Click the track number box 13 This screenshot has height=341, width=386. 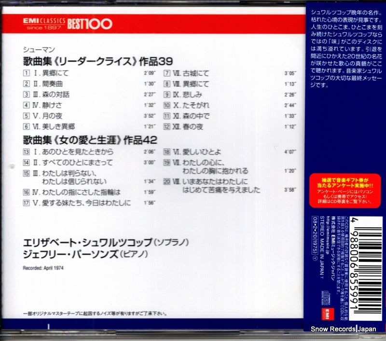point(27,152)
